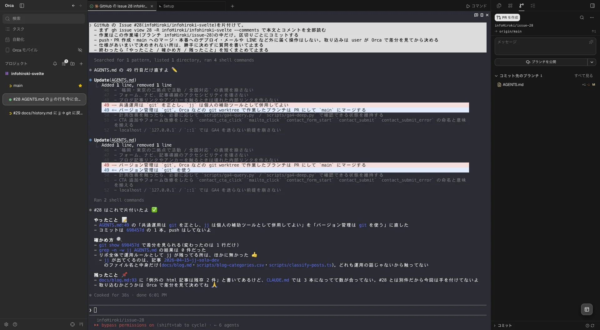Select worktree #28 AGENTS.md
This screenshot has width=600, height=330.
[44, 99]
